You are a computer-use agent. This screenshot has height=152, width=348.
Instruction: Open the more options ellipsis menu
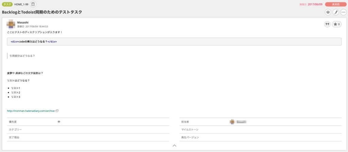[343, 13]
